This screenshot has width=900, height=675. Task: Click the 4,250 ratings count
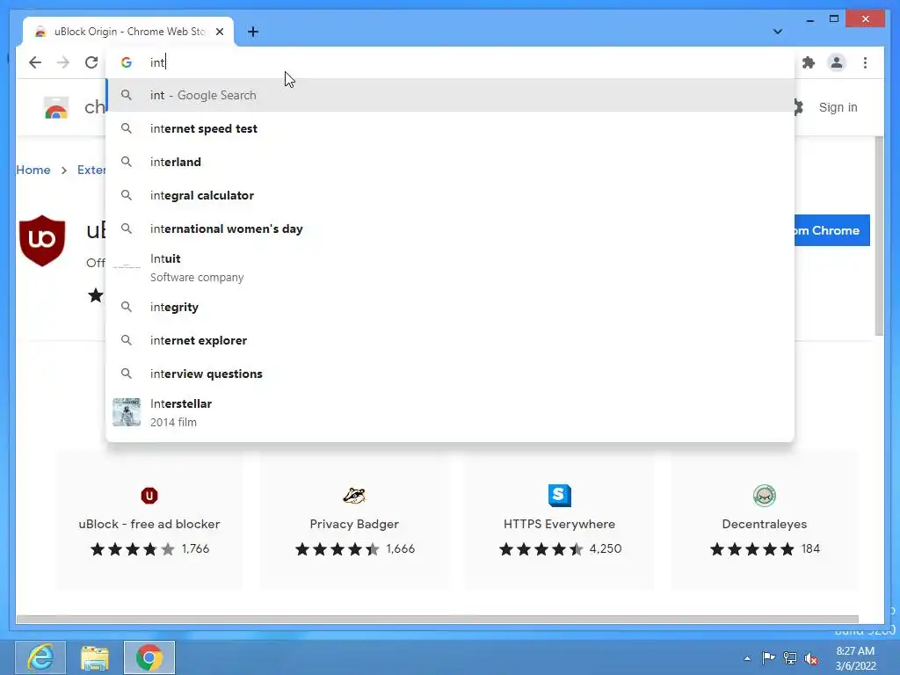click(x=606, y=549)
